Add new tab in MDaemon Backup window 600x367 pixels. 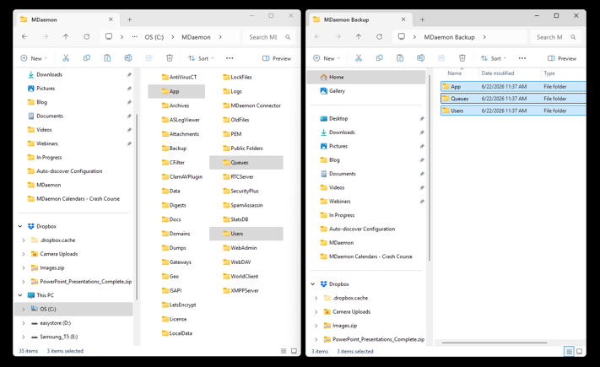423,19
